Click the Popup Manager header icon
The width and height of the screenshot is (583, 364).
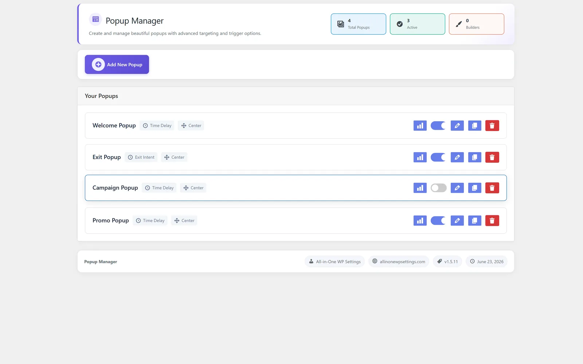point(95,19)
